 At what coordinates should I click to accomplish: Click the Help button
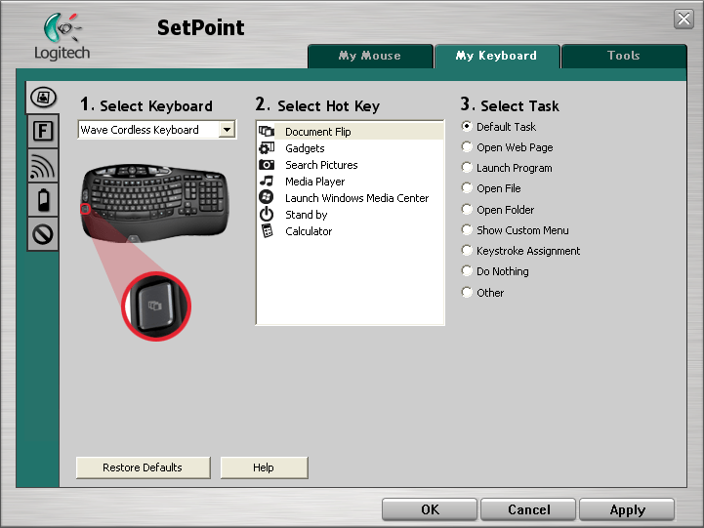(x=264, y=467)
